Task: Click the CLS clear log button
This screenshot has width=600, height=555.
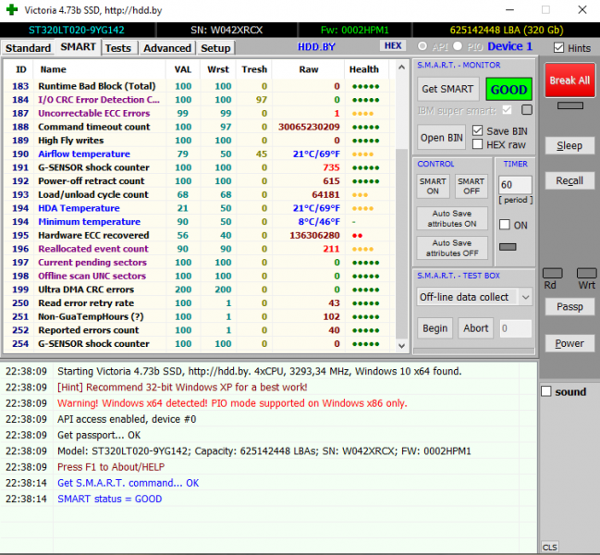Action: pyautogui.click(x=549, y=547)
